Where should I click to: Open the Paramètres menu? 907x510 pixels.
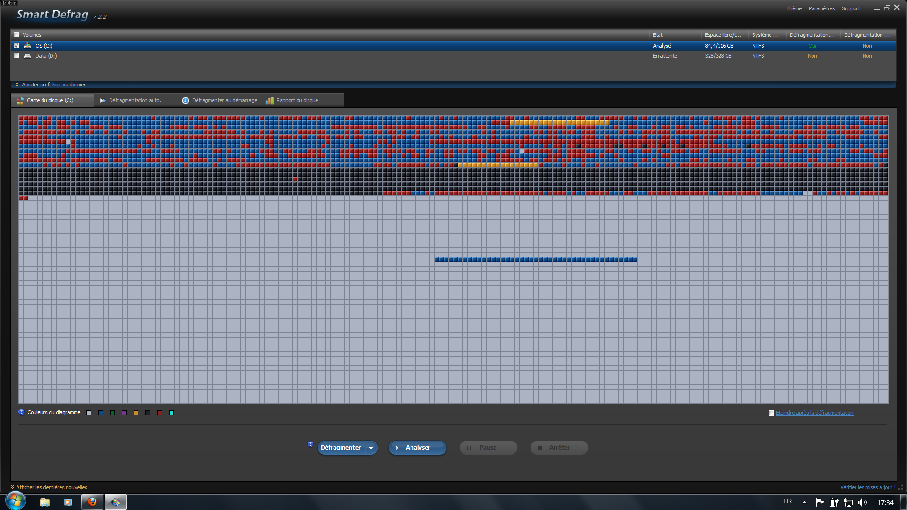(x=821, y=8)
